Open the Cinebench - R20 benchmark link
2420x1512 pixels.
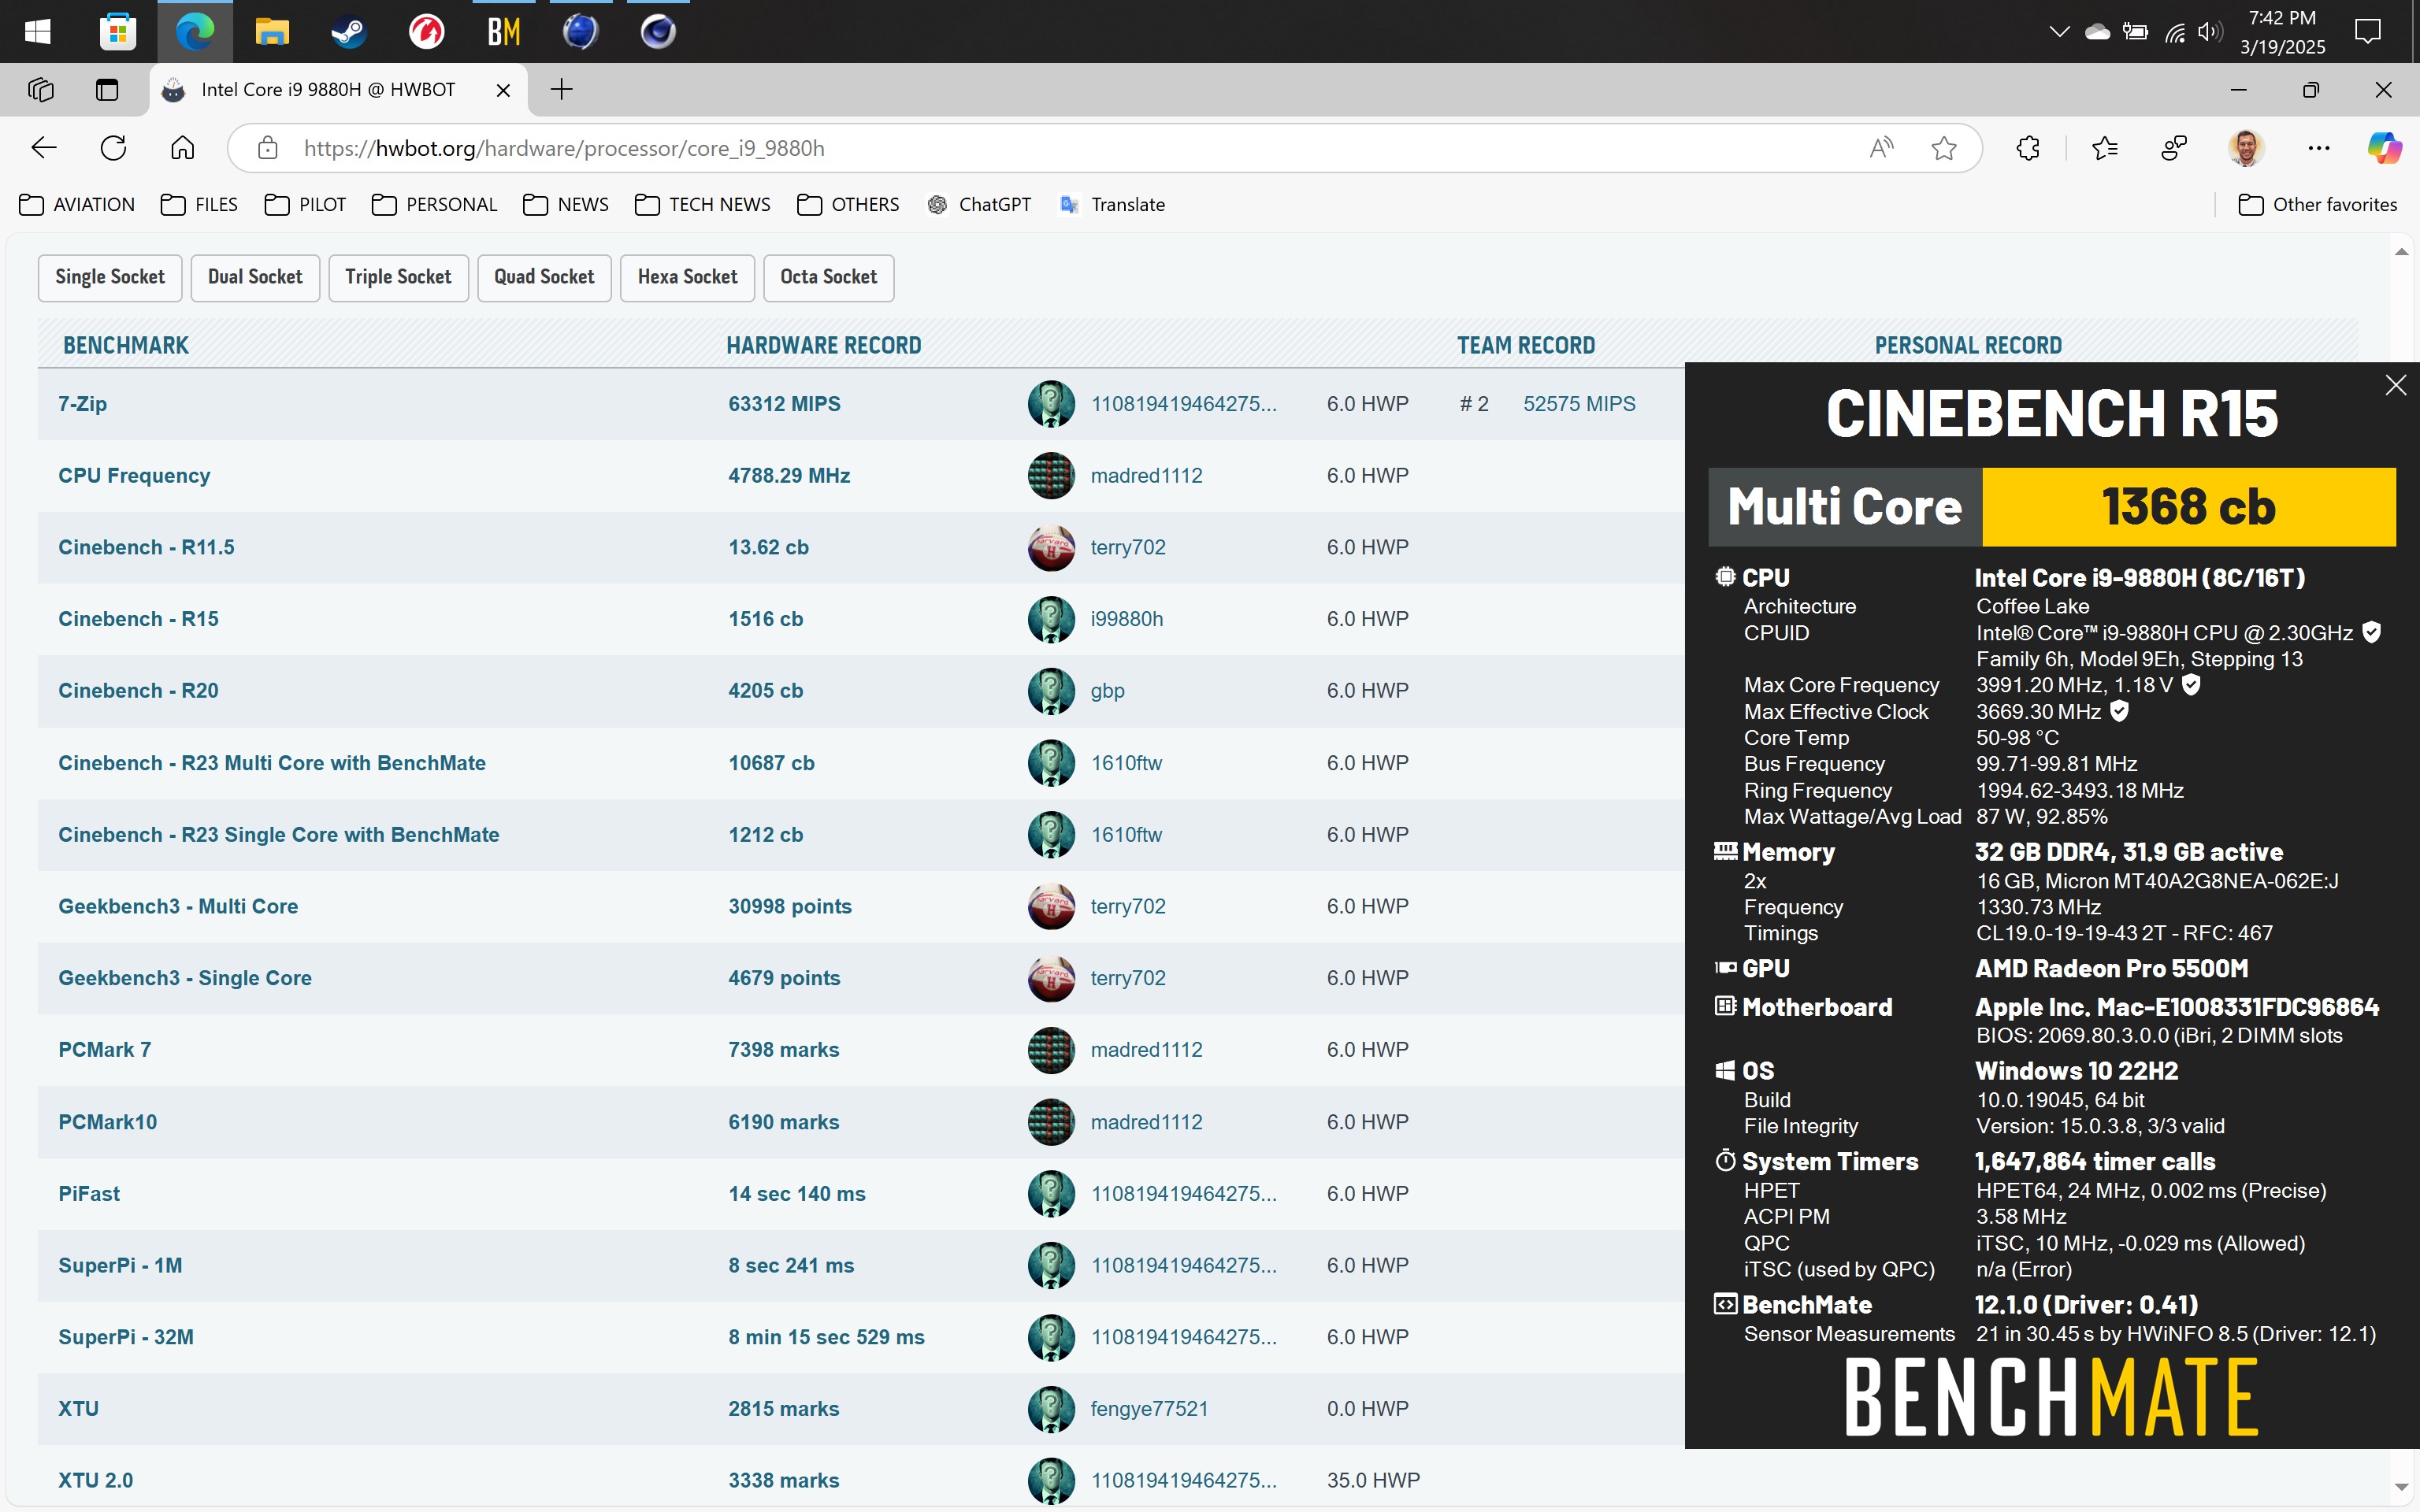tap(138, 691)
